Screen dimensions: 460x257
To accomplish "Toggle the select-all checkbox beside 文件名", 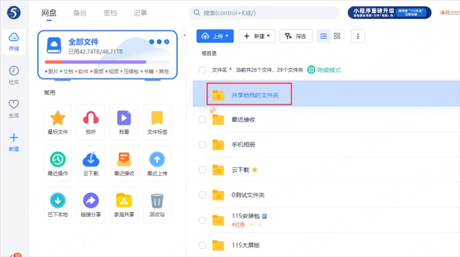I will (x=202, y=70).
